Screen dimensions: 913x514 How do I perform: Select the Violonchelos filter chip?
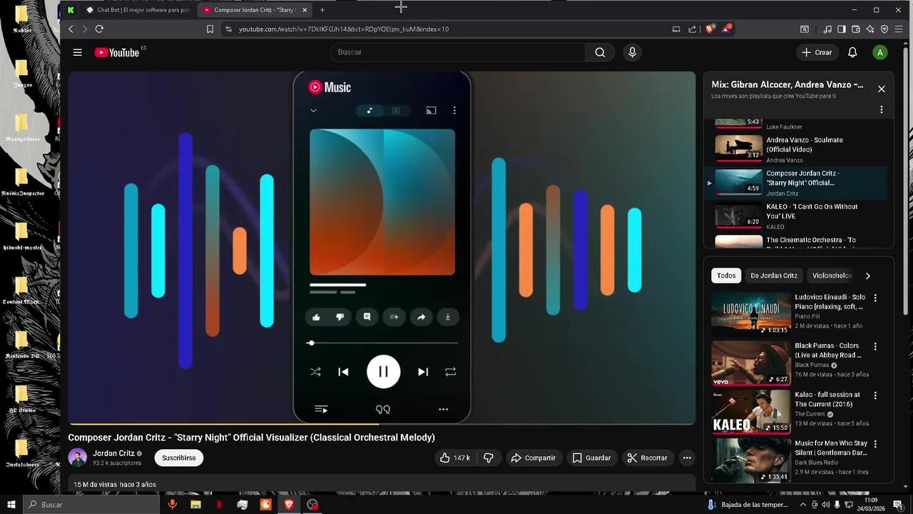(832, 276)
